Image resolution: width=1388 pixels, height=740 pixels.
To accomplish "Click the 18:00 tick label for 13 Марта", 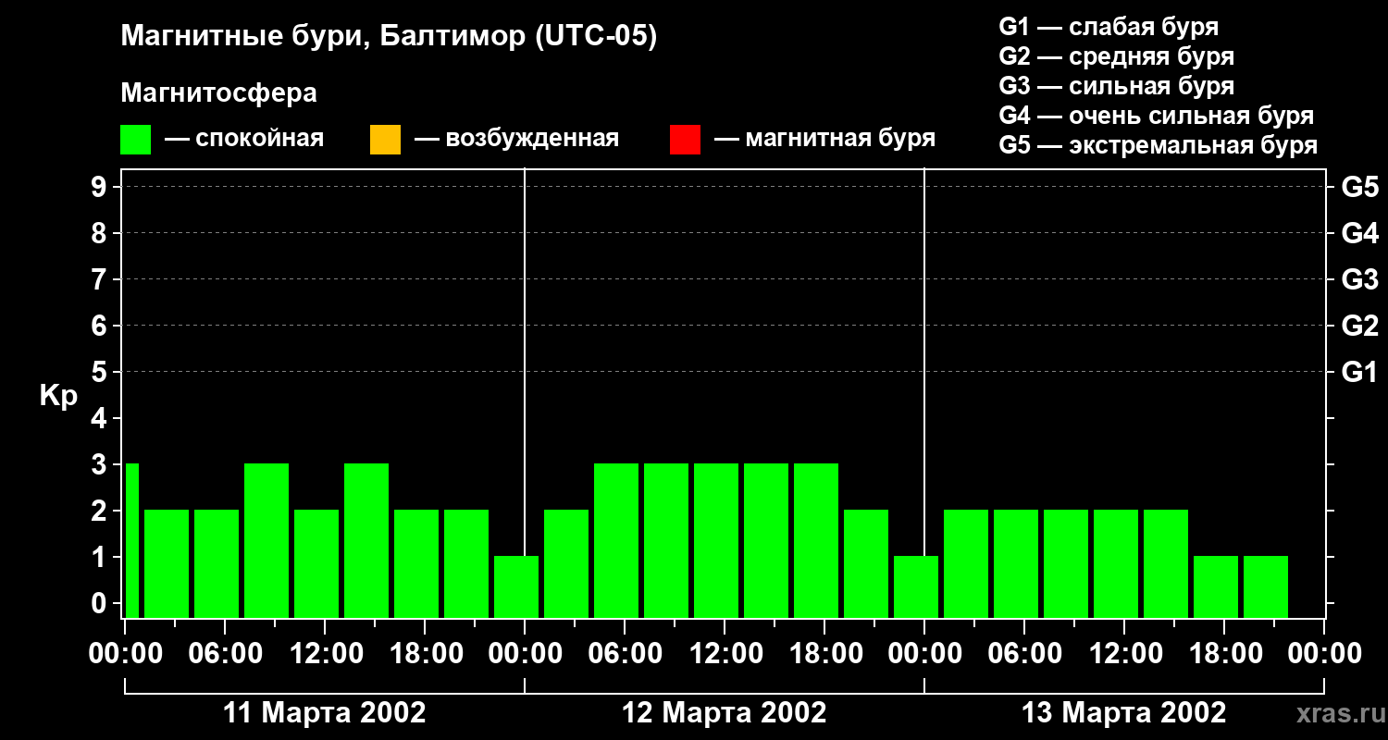I will coord(1224,654).
